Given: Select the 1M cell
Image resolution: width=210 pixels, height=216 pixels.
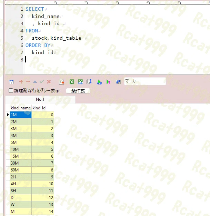Looking at the screenshot, I should click(x=21, y=115).
